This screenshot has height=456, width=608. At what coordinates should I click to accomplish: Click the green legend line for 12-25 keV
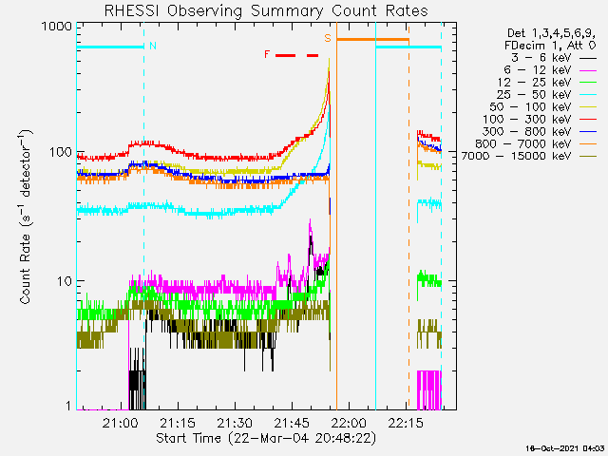588,83
